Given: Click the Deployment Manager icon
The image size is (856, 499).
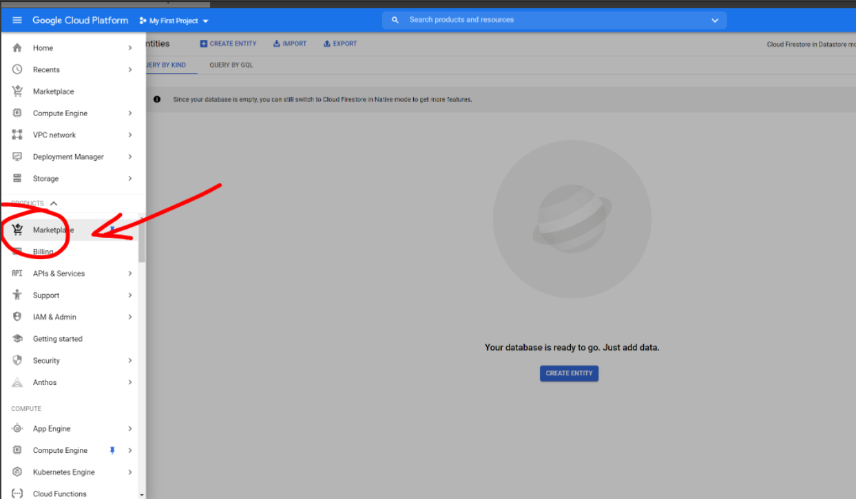Looking at the screenshot, I should pyautogui.click(x=17, y=157).
